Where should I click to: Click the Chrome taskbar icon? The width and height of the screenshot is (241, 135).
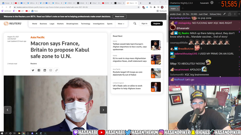click(23, 133)
